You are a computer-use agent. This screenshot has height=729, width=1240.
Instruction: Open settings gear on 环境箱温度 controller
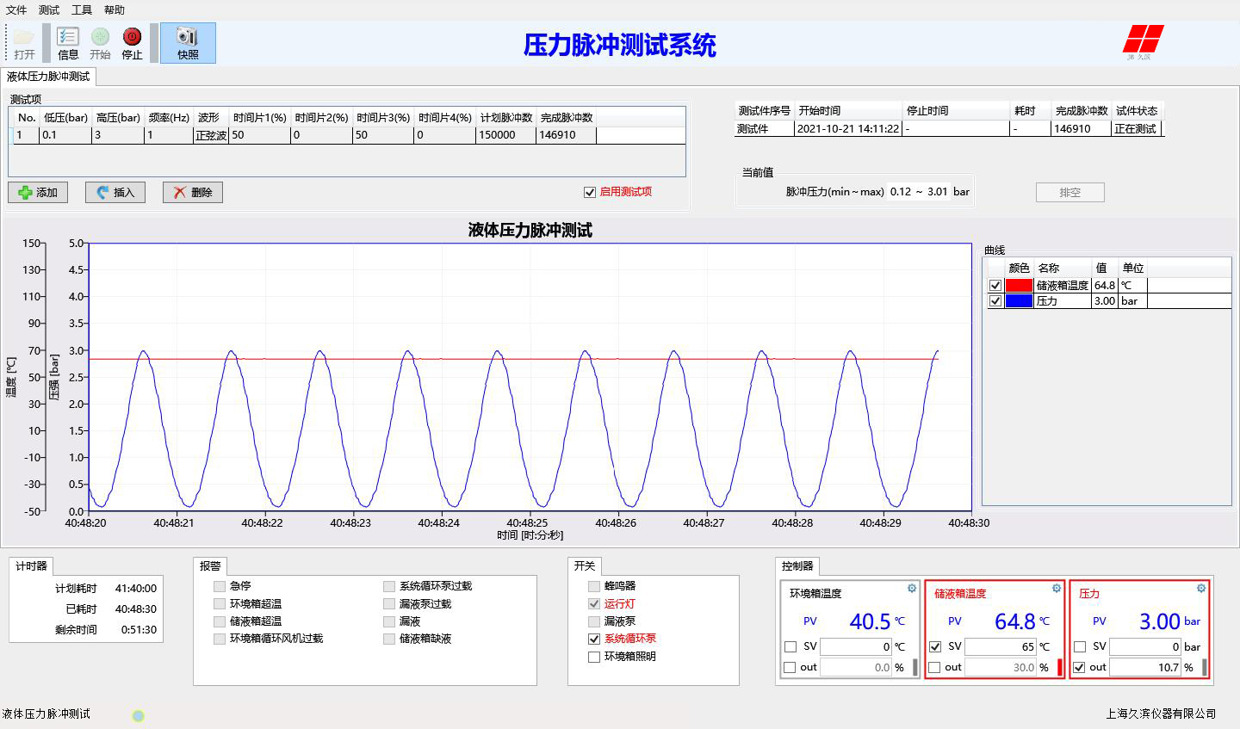tap(912, 589)
